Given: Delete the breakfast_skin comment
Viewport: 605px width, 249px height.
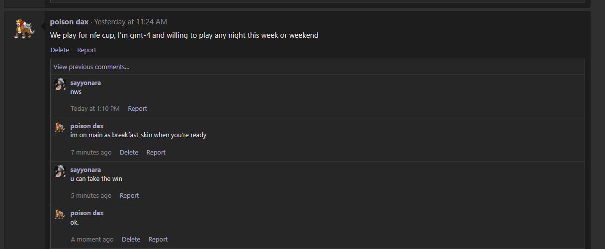Looking at the screenshot, I should point(129,152).
